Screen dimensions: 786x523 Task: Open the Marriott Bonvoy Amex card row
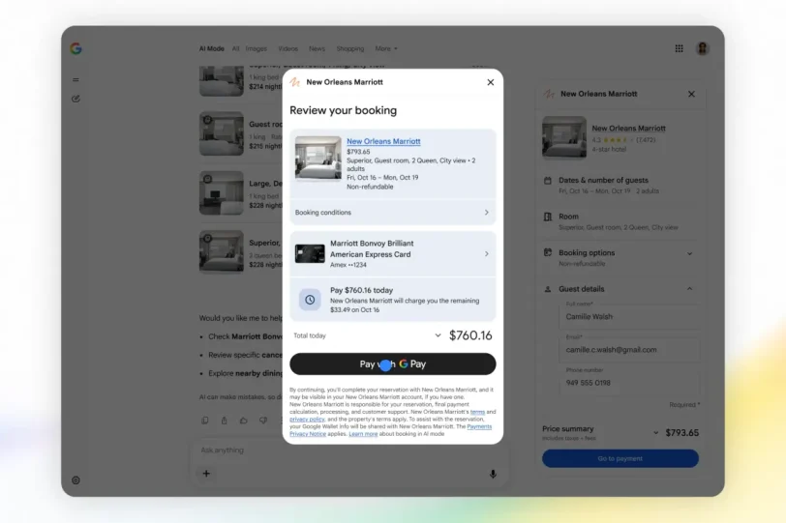point(392,253)
